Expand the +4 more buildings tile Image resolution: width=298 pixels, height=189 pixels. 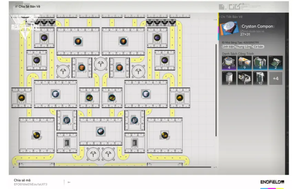point(276,78)
